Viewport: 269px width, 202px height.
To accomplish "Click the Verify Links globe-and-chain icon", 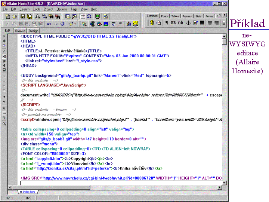I will point(93,24).
